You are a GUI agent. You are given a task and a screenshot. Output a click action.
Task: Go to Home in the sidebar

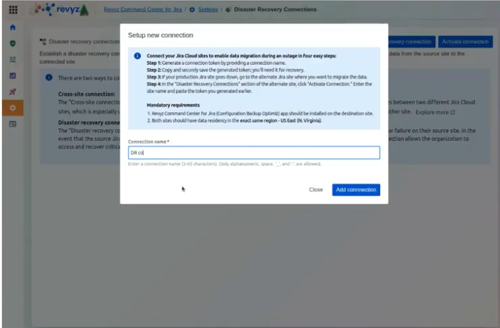[13, 28]
